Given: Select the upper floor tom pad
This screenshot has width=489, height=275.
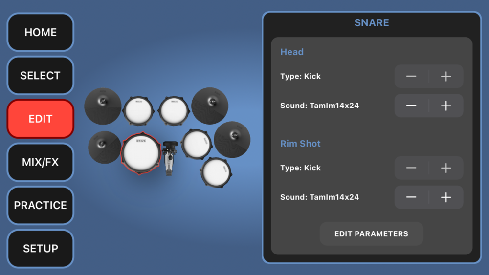Looking at the screenshot, I should point(197,144).
